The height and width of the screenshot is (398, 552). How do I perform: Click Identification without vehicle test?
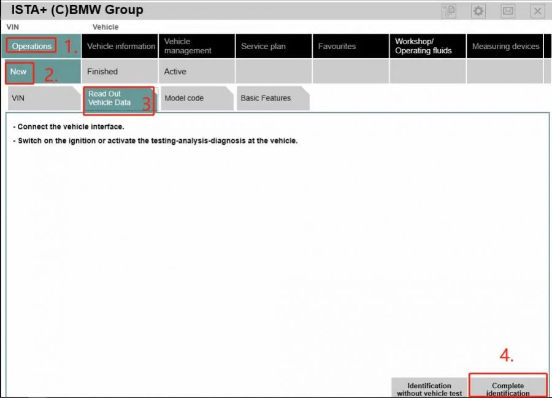[x=429, y=389]
